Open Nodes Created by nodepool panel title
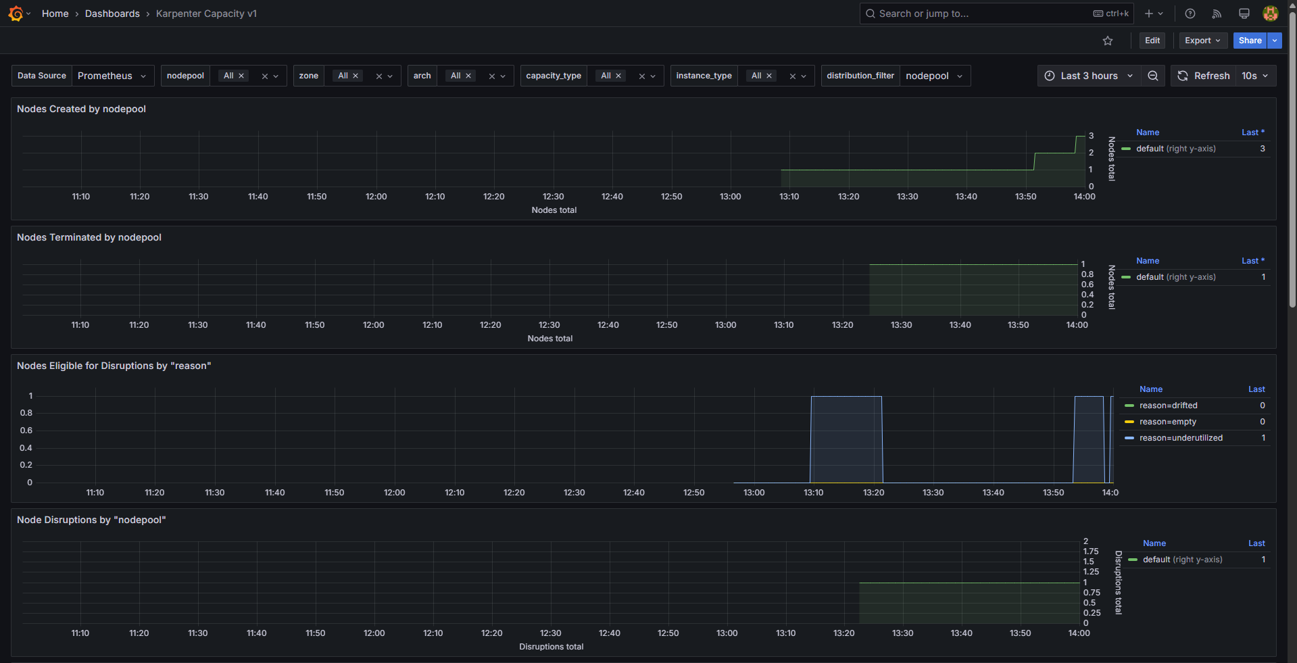Image resolution: width=1297 pixels, height=663 pixels. click(81, 109)
